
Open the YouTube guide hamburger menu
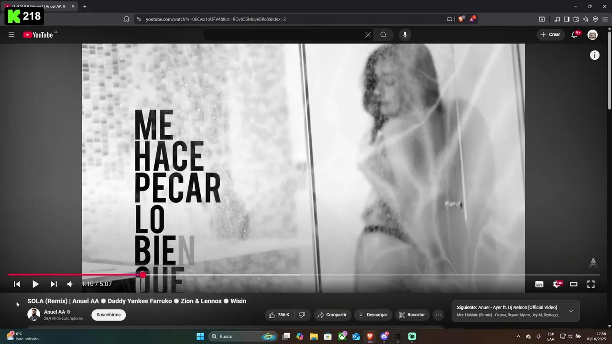11,35
